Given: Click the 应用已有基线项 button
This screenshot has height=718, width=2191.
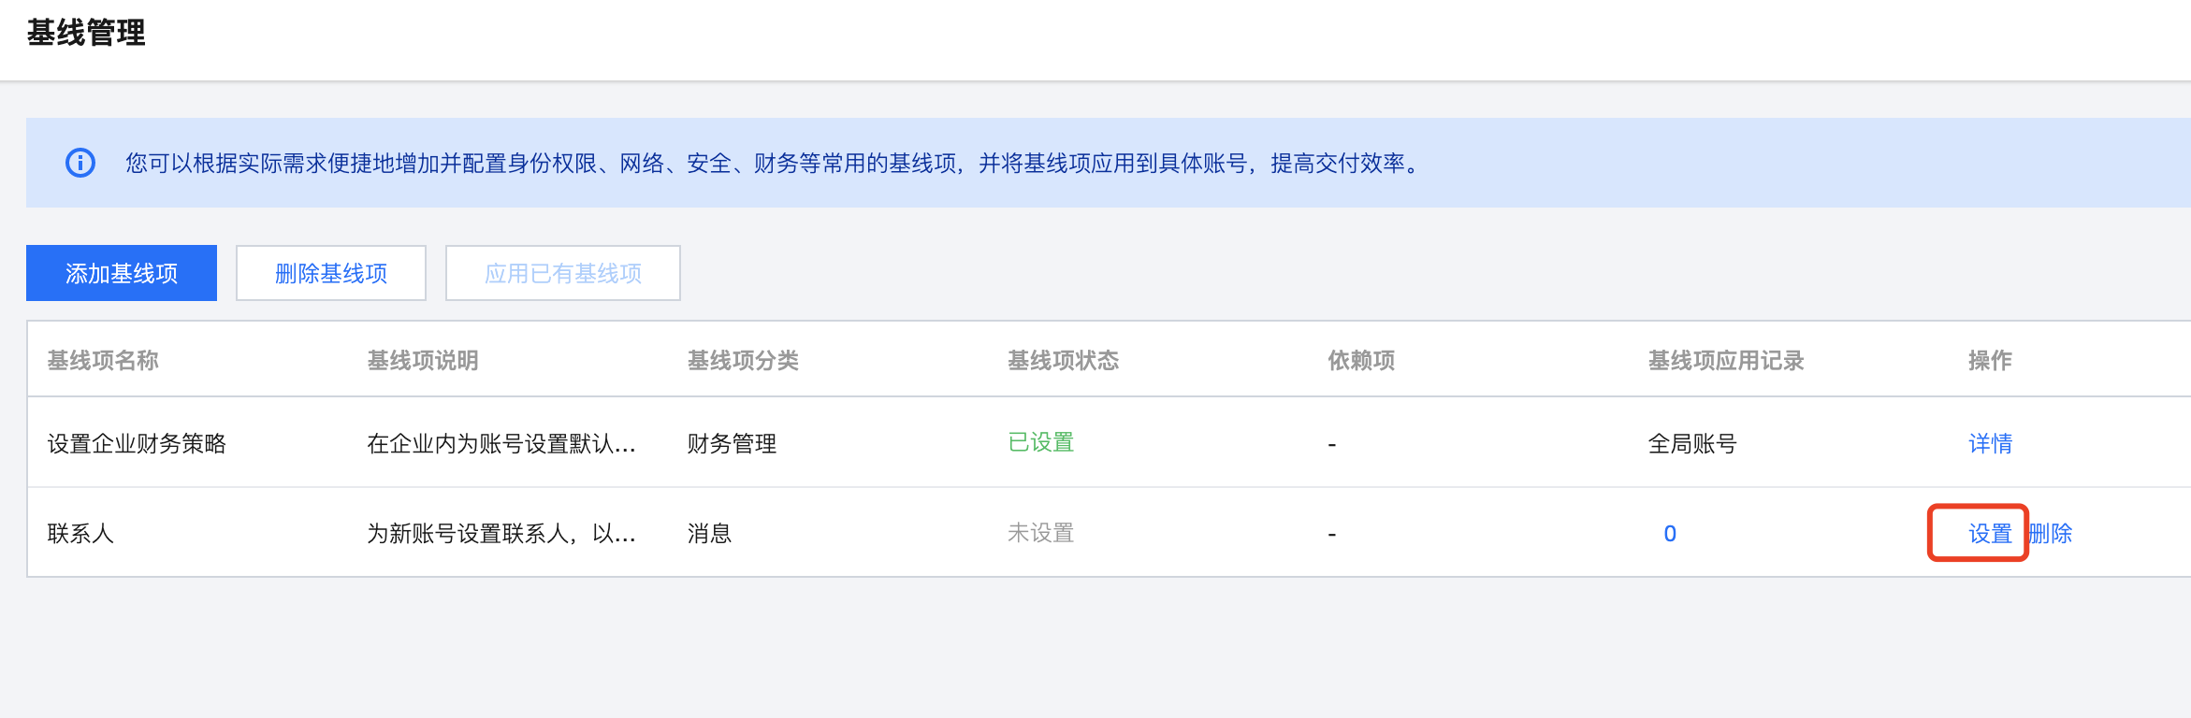Looking at the screenshot, I should [563, 273].
